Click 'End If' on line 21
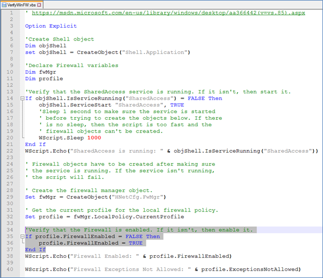The height and width of the screenshot is (278, 323). [x=36, y=144]
